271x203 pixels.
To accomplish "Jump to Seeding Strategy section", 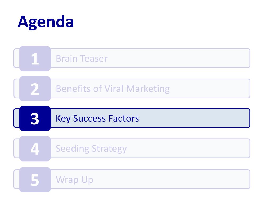I will coord(91,149).
